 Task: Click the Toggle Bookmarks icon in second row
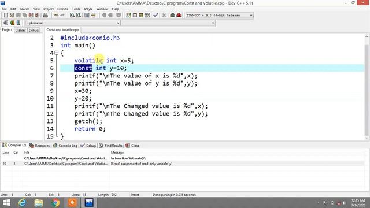pyautogui.click(x=12, y=23)
